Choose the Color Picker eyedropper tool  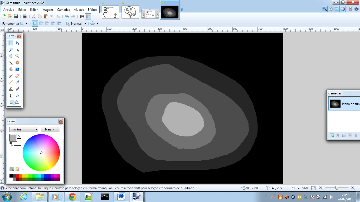point(17,82)
